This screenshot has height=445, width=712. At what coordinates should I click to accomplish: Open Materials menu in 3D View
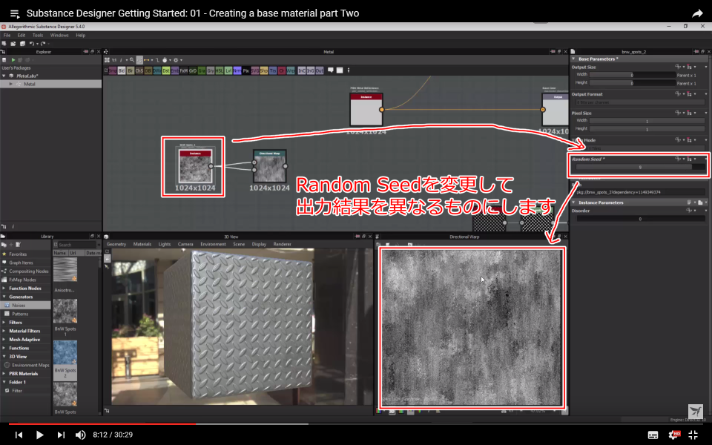142,244
